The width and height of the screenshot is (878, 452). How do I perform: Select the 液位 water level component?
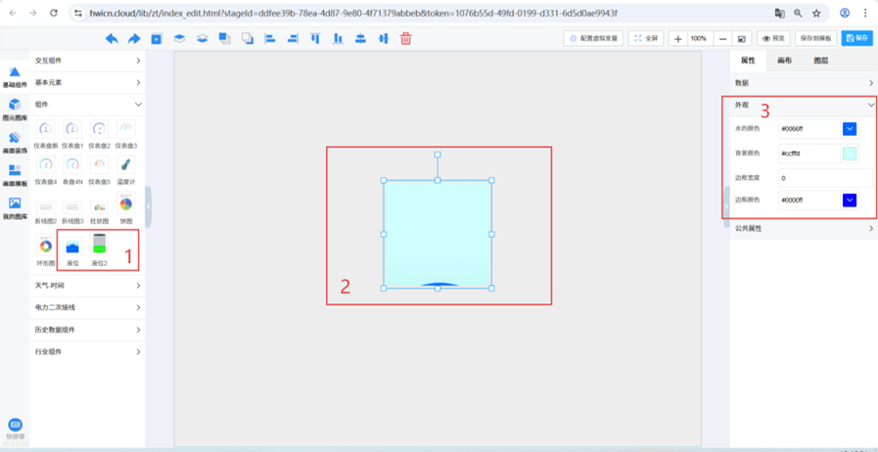coord(72,248)
